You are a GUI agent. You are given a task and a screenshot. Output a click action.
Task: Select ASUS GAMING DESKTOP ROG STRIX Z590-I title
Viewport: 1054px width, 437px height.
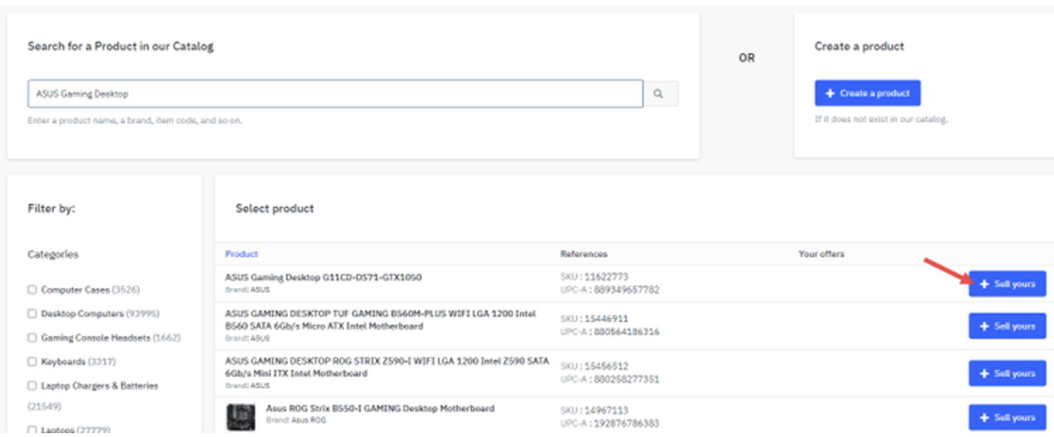click(387, 367)
